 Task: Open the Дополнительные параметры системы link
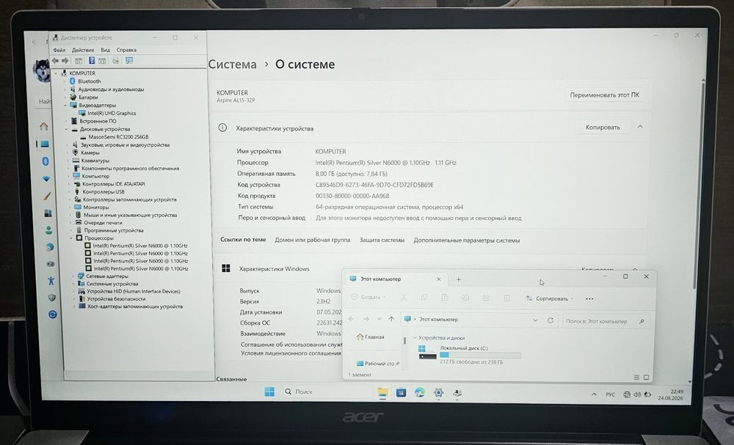(x=467, y=240)
